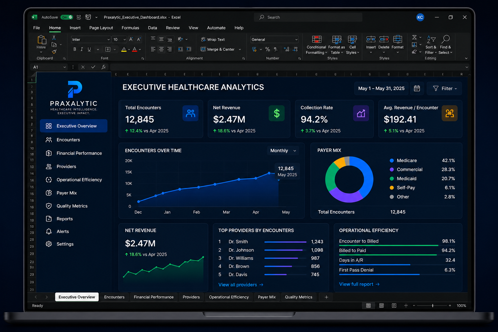Switch to the Formulas ribbon tab
Screen dimensions: 498x332
[x=130, y=28]
